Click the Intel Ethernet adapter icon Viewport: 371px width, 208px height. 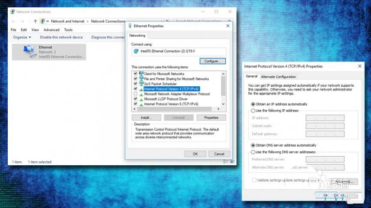coord(136,51)
